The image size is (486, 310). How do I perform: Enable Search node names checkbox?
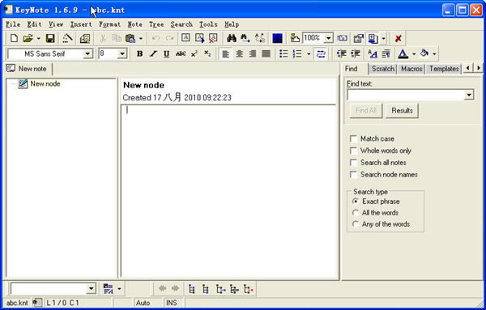[353, 175]
